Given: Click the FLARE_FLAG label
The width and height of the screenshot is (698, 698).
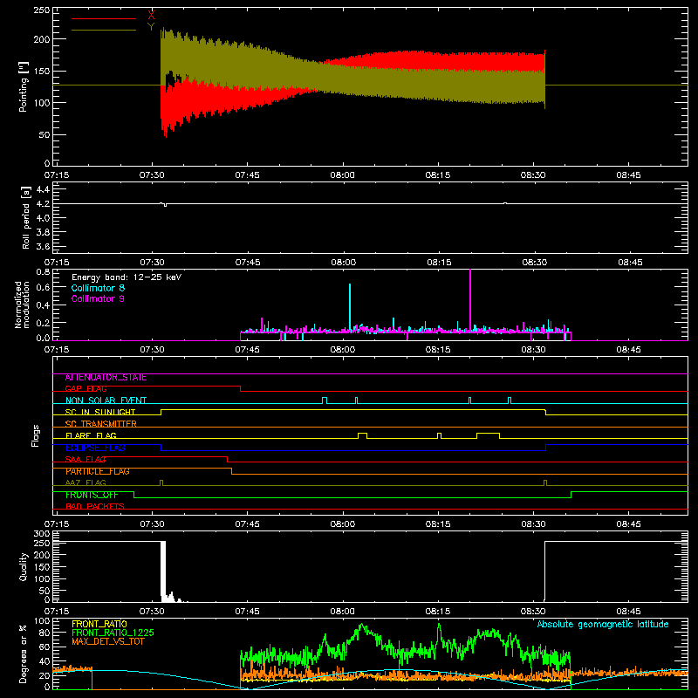Looking at the screenshot, I should click(91, 435).
